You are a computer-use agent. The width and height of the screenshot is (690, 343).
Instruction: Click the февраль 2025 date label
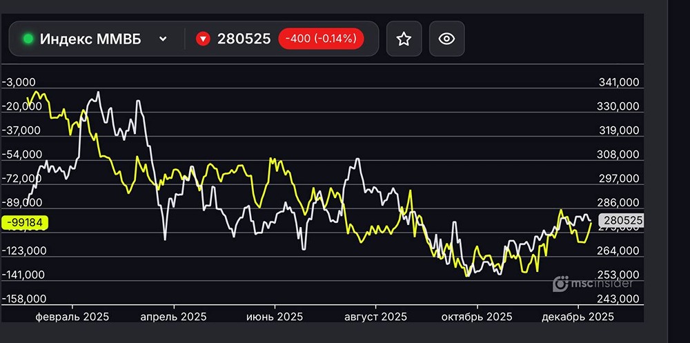72,317
